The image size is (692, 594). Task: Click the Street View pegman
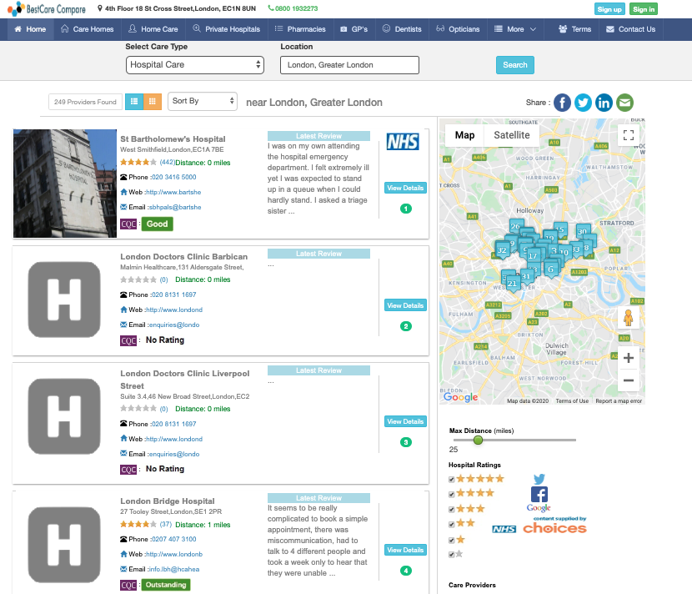(x=629, y=318)
